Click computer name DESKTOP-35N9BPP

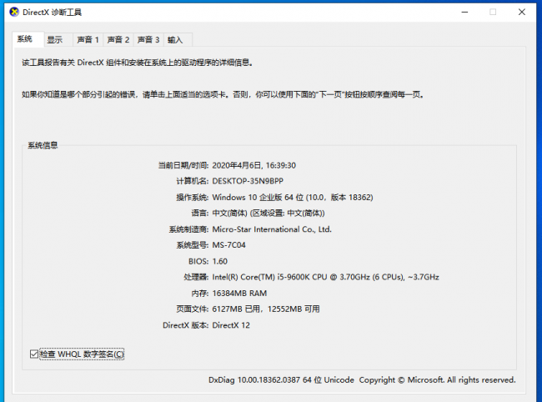[x=248, y=181]
